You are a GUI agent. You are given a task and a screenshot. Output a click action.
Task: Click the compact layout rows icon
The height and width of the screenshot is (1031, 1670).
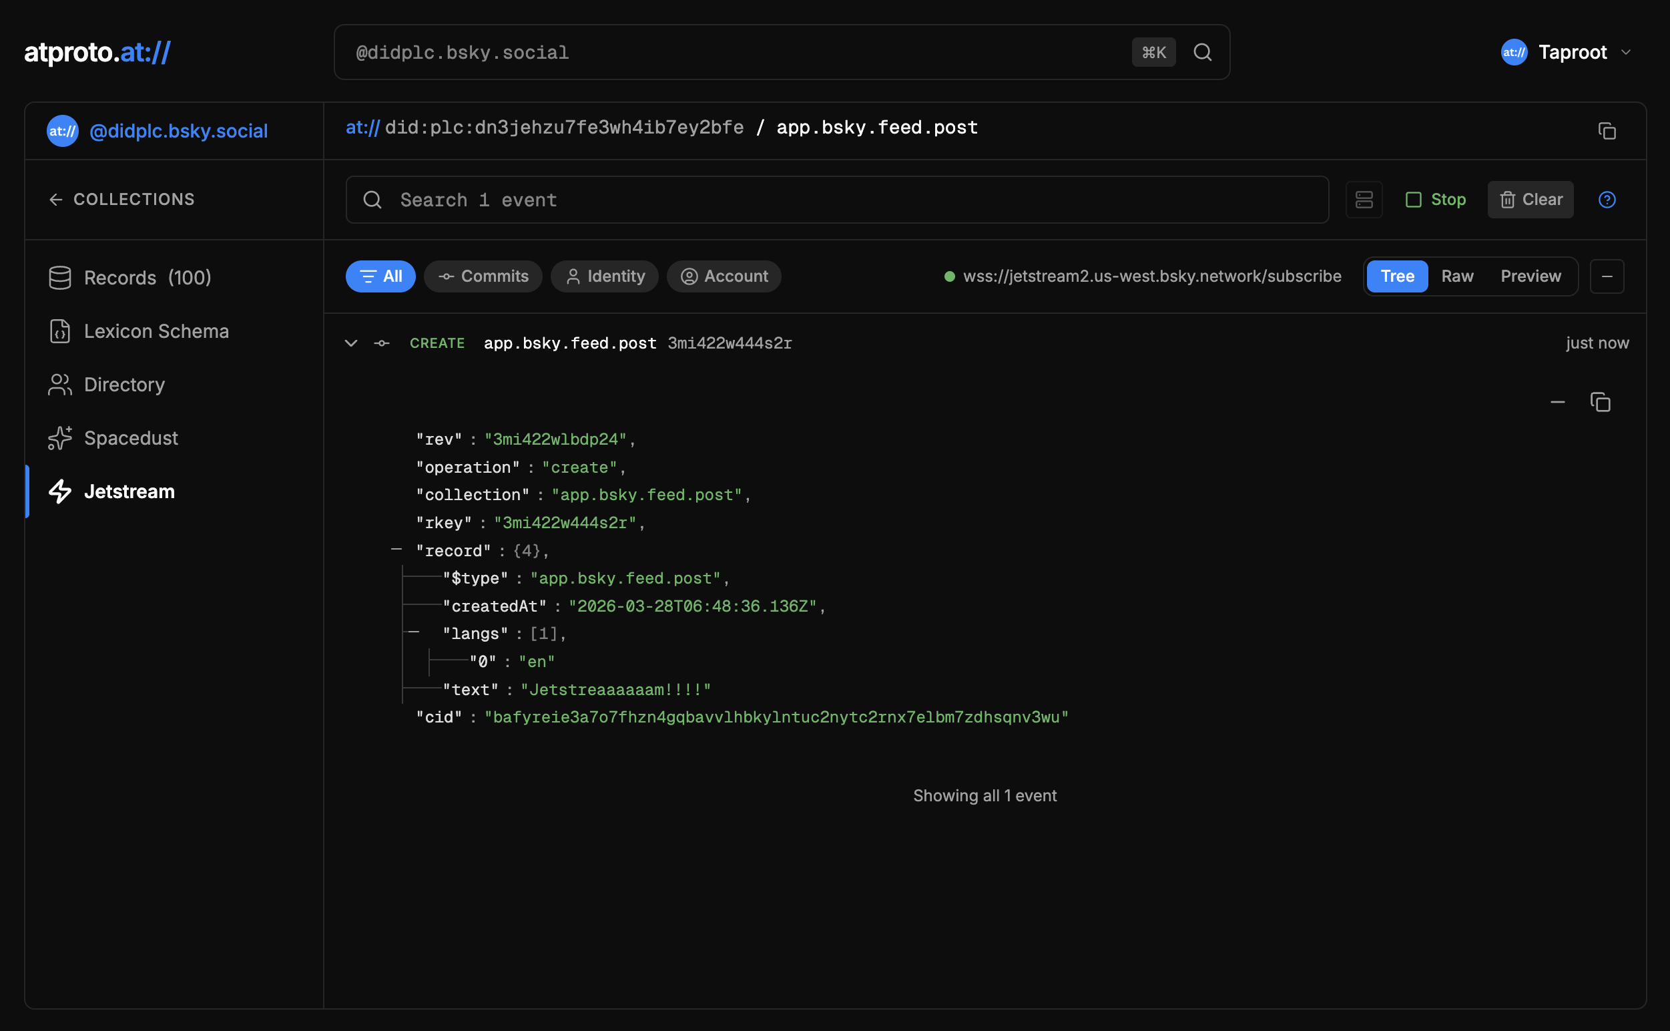[x=1364, y=200]
